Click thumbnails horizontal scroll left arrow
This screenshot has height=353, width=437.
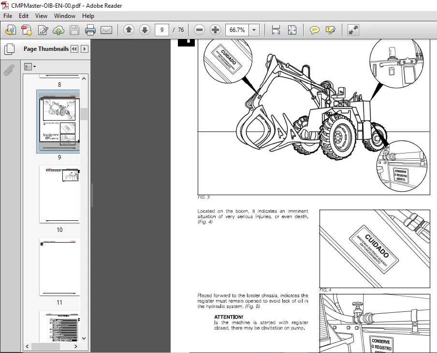click(27, 346)
